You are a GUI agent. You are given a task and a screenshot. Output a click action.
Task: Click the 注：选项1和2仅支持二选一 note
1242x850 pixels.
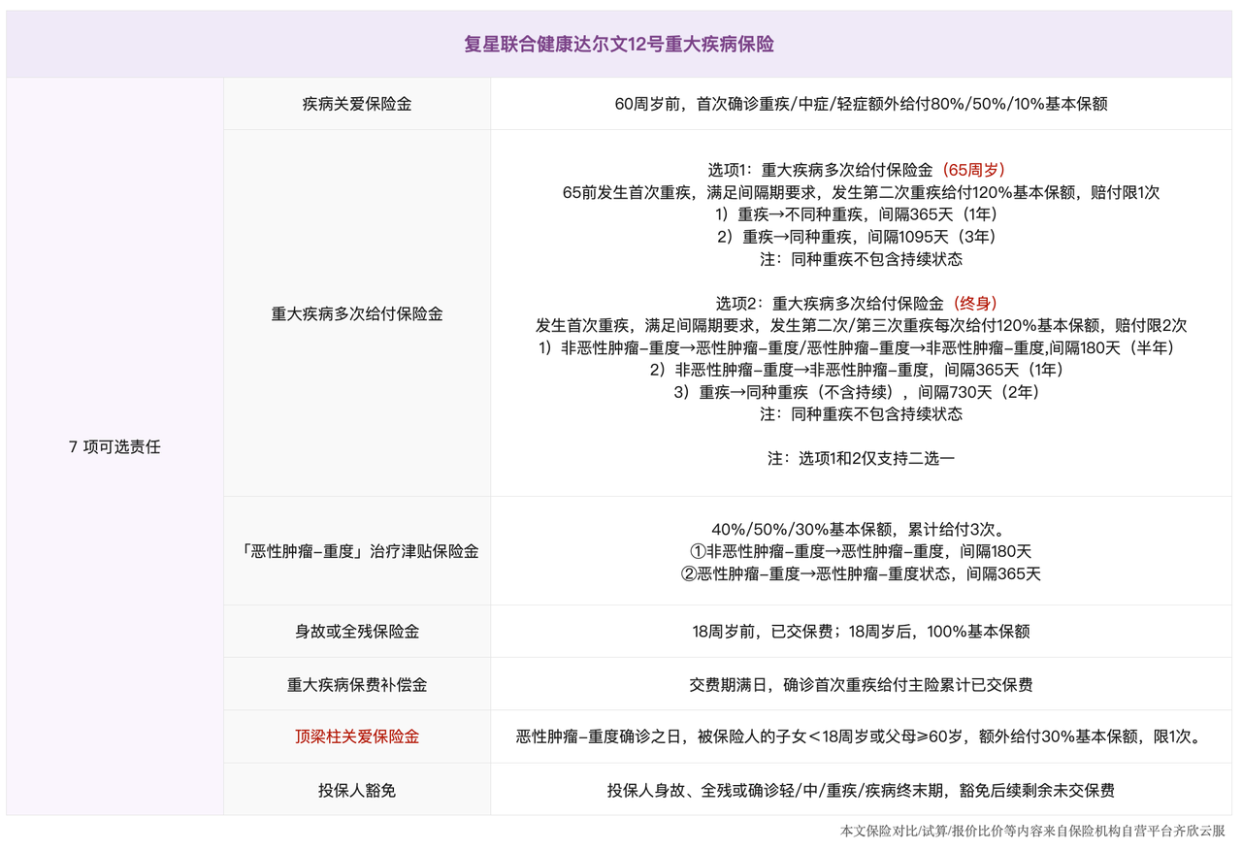point(861,458)
